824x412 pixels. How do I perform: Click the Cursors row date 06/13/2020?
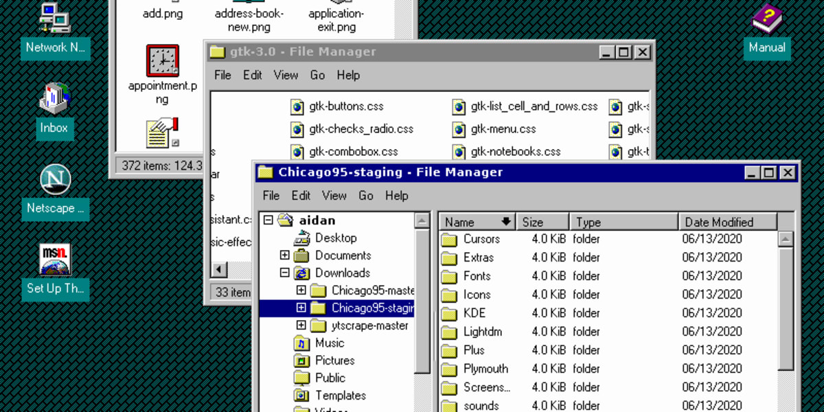click(712, 240)
